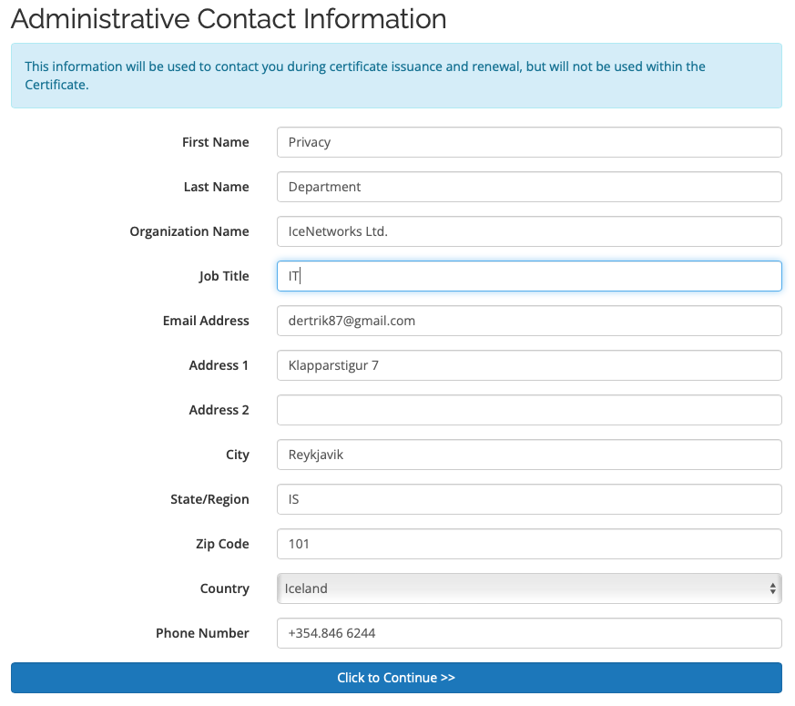Click the First Name input containing Privacy
Screen dimensions: 795x706
click(x=528, y=142)
